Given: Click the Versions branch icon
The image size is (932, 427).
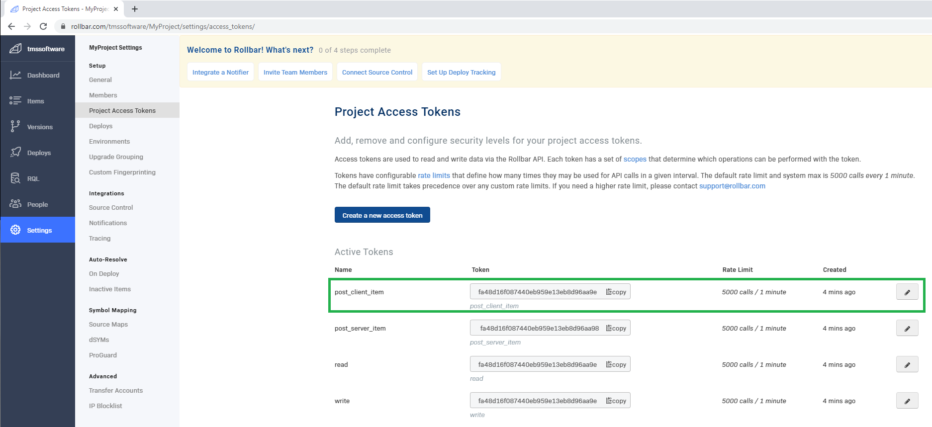Looking at the screenshot, I should click(15, 127).
